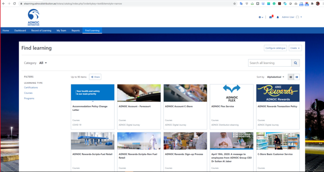Click the Up to 90 items text

pos(78,77)
